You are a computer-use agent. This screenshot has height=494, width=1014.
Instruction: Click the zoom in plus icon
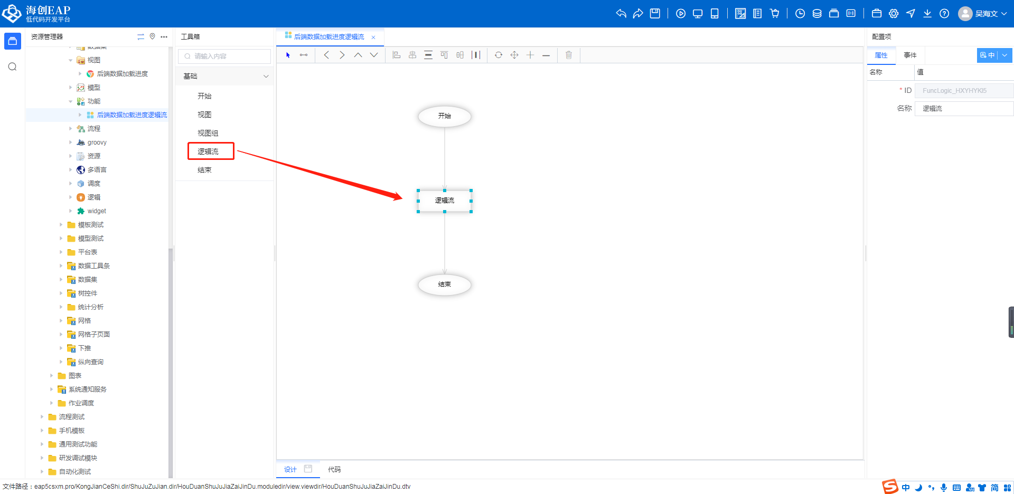pyautogui.click(x=530, y=55)
